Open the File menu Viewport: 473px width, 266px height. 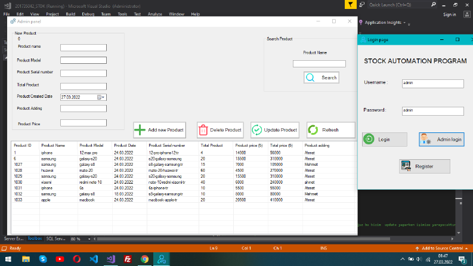(x=7, y=14)
